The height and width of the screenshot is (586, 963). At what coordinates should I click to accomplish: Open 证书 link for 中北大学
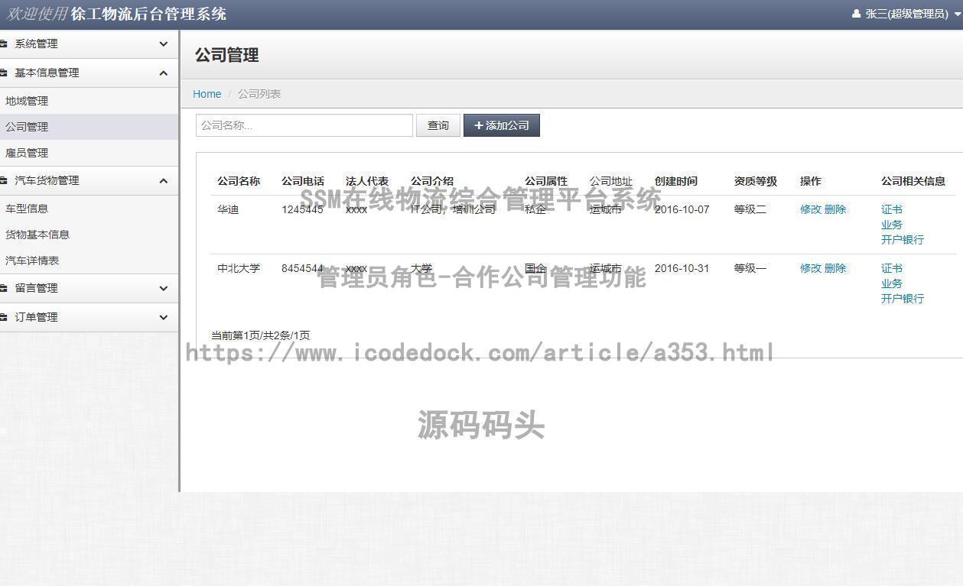point(891,268)
